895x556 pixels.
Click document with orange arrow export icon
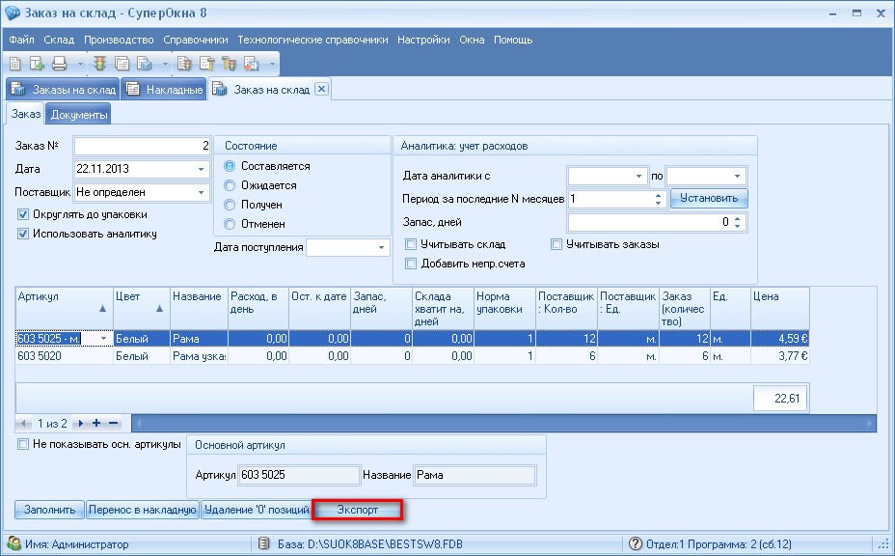tap(251, 64)
